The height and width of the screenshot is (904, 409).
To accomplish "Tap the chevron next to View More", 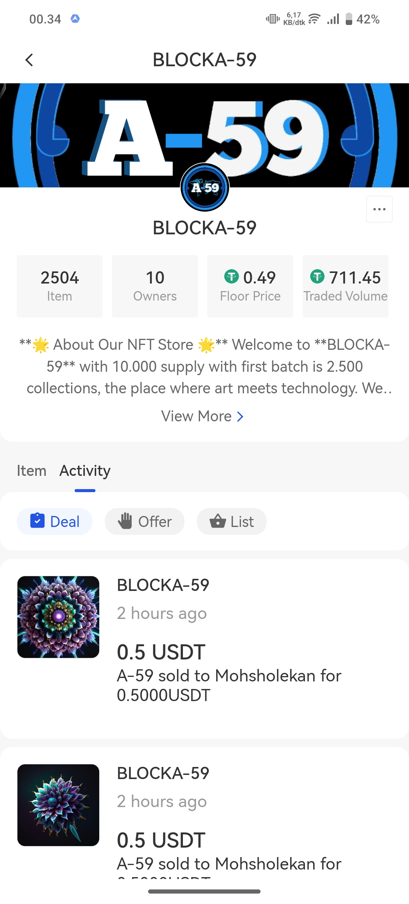I will pyautogui.click(x=240, y=416).
